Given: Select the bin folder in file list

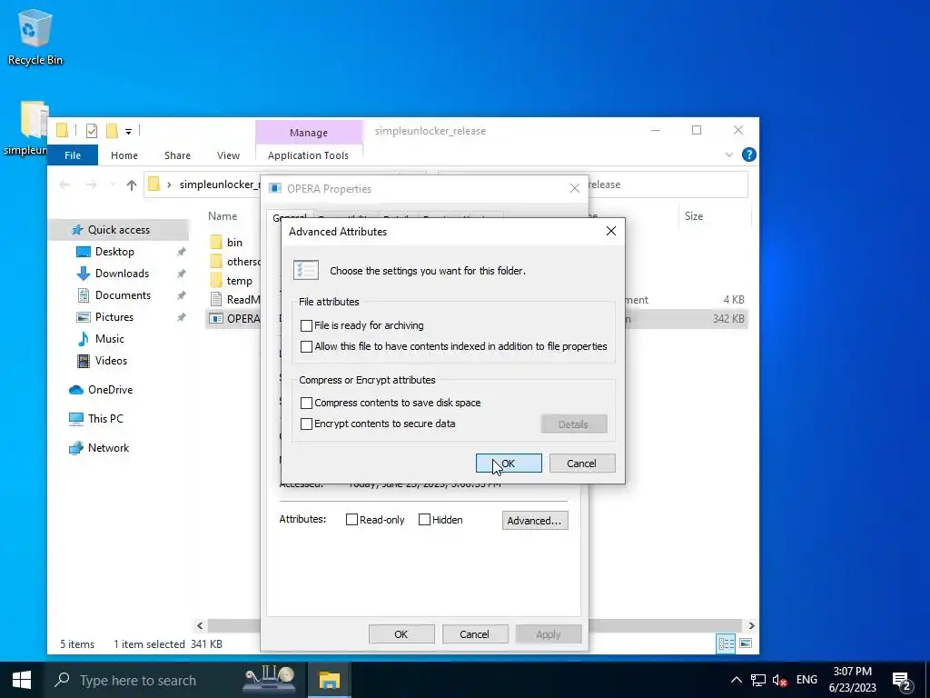Looking at the screenshot, I should click(x=234, y=242).
